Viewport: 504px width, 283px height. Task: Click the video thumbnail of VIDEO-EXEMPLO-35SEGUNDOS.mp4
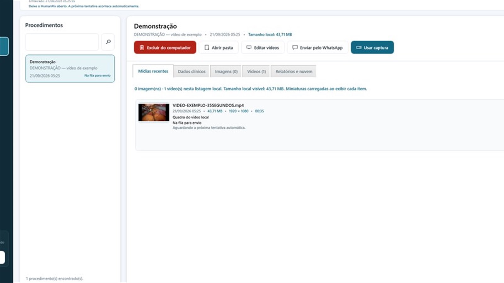[154, 112]
